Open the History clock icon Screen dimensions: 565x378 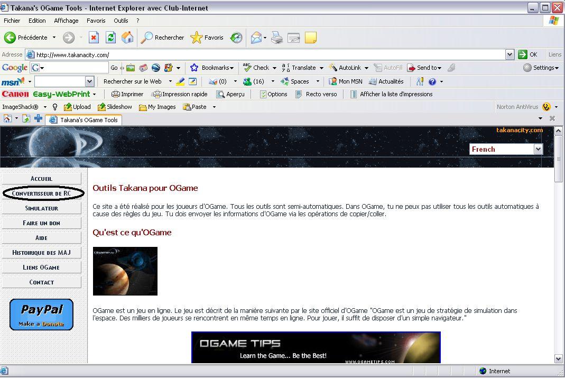pyautogui.click(x=236, y=38)
